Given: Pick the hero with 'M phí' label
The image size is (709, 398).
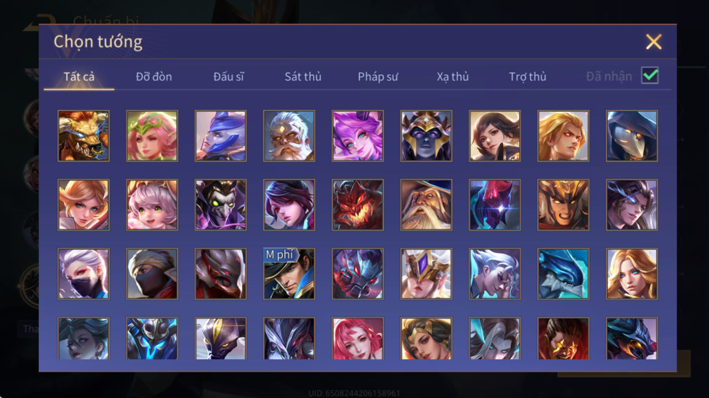Looking at the screenshot, I should (289, 274).
